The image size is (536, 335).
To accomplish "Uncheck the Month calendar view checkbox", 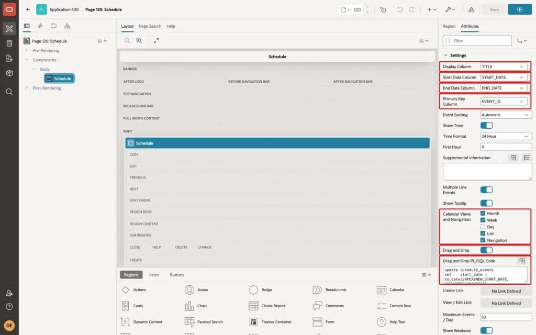I will 483,214.
